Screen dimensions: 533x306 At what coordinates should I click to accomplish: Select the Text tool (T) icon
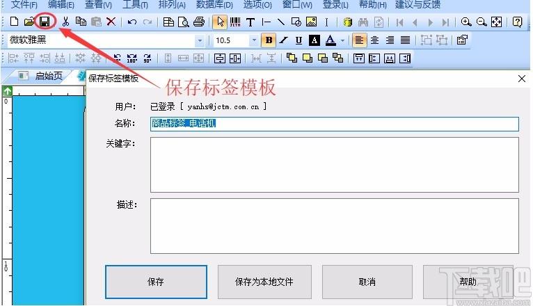tap(250, 22)
